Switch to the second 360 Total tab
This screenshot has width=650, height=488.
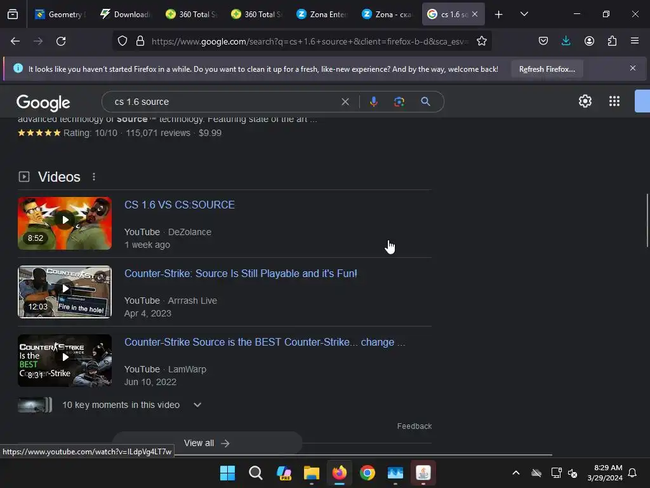pyautogui.click(x=257, y=14)
